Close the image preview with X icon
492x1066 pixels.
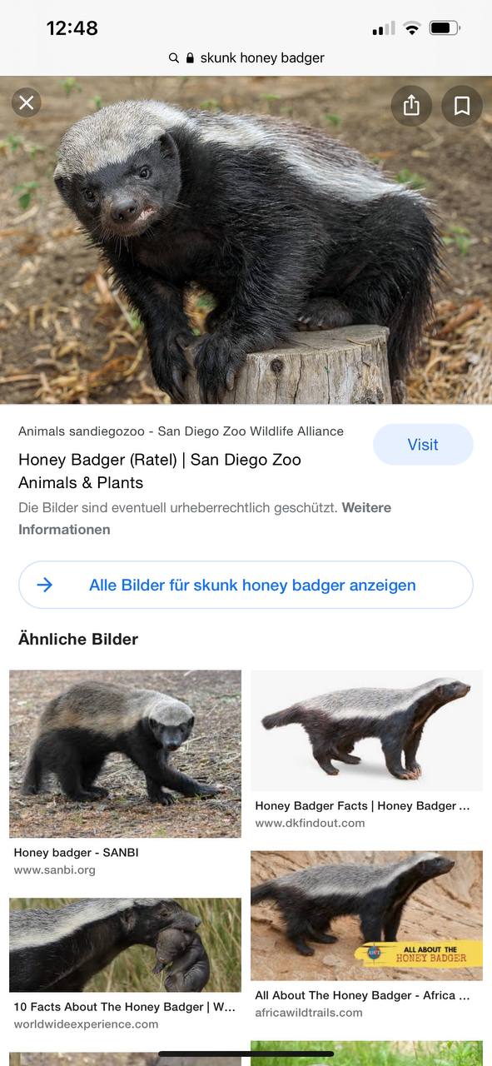click(27, 102)
